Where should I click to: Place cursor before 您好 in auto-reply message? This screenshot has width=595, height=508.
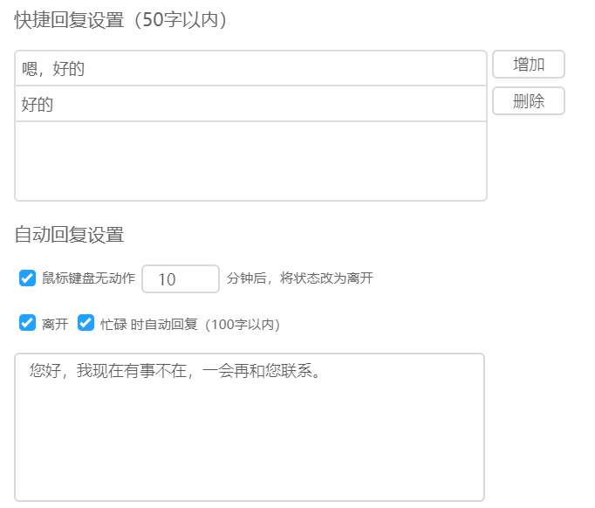tap(30, 371)
